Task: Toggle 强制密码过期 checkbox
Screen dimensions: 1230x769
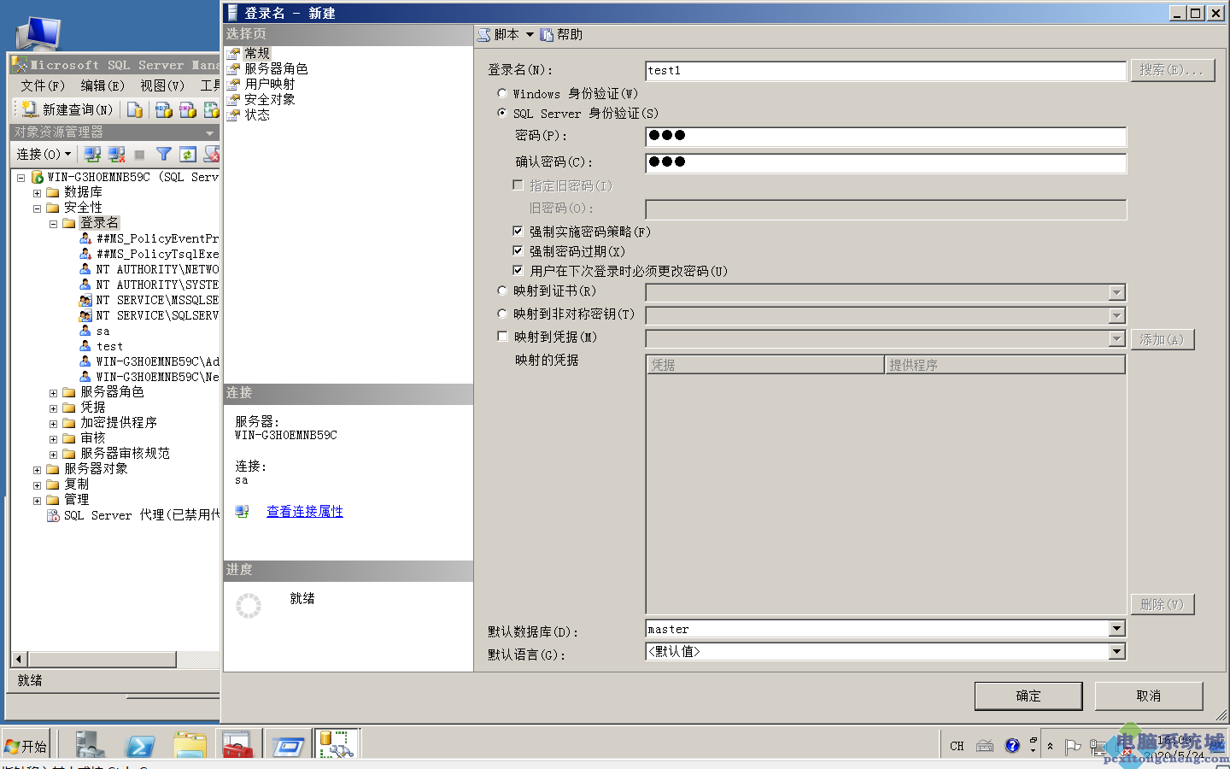Action: tap(518, 250)
